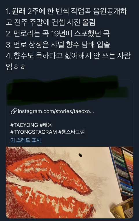Select the tweet line starting '1. 원래 2주에'

66,11
